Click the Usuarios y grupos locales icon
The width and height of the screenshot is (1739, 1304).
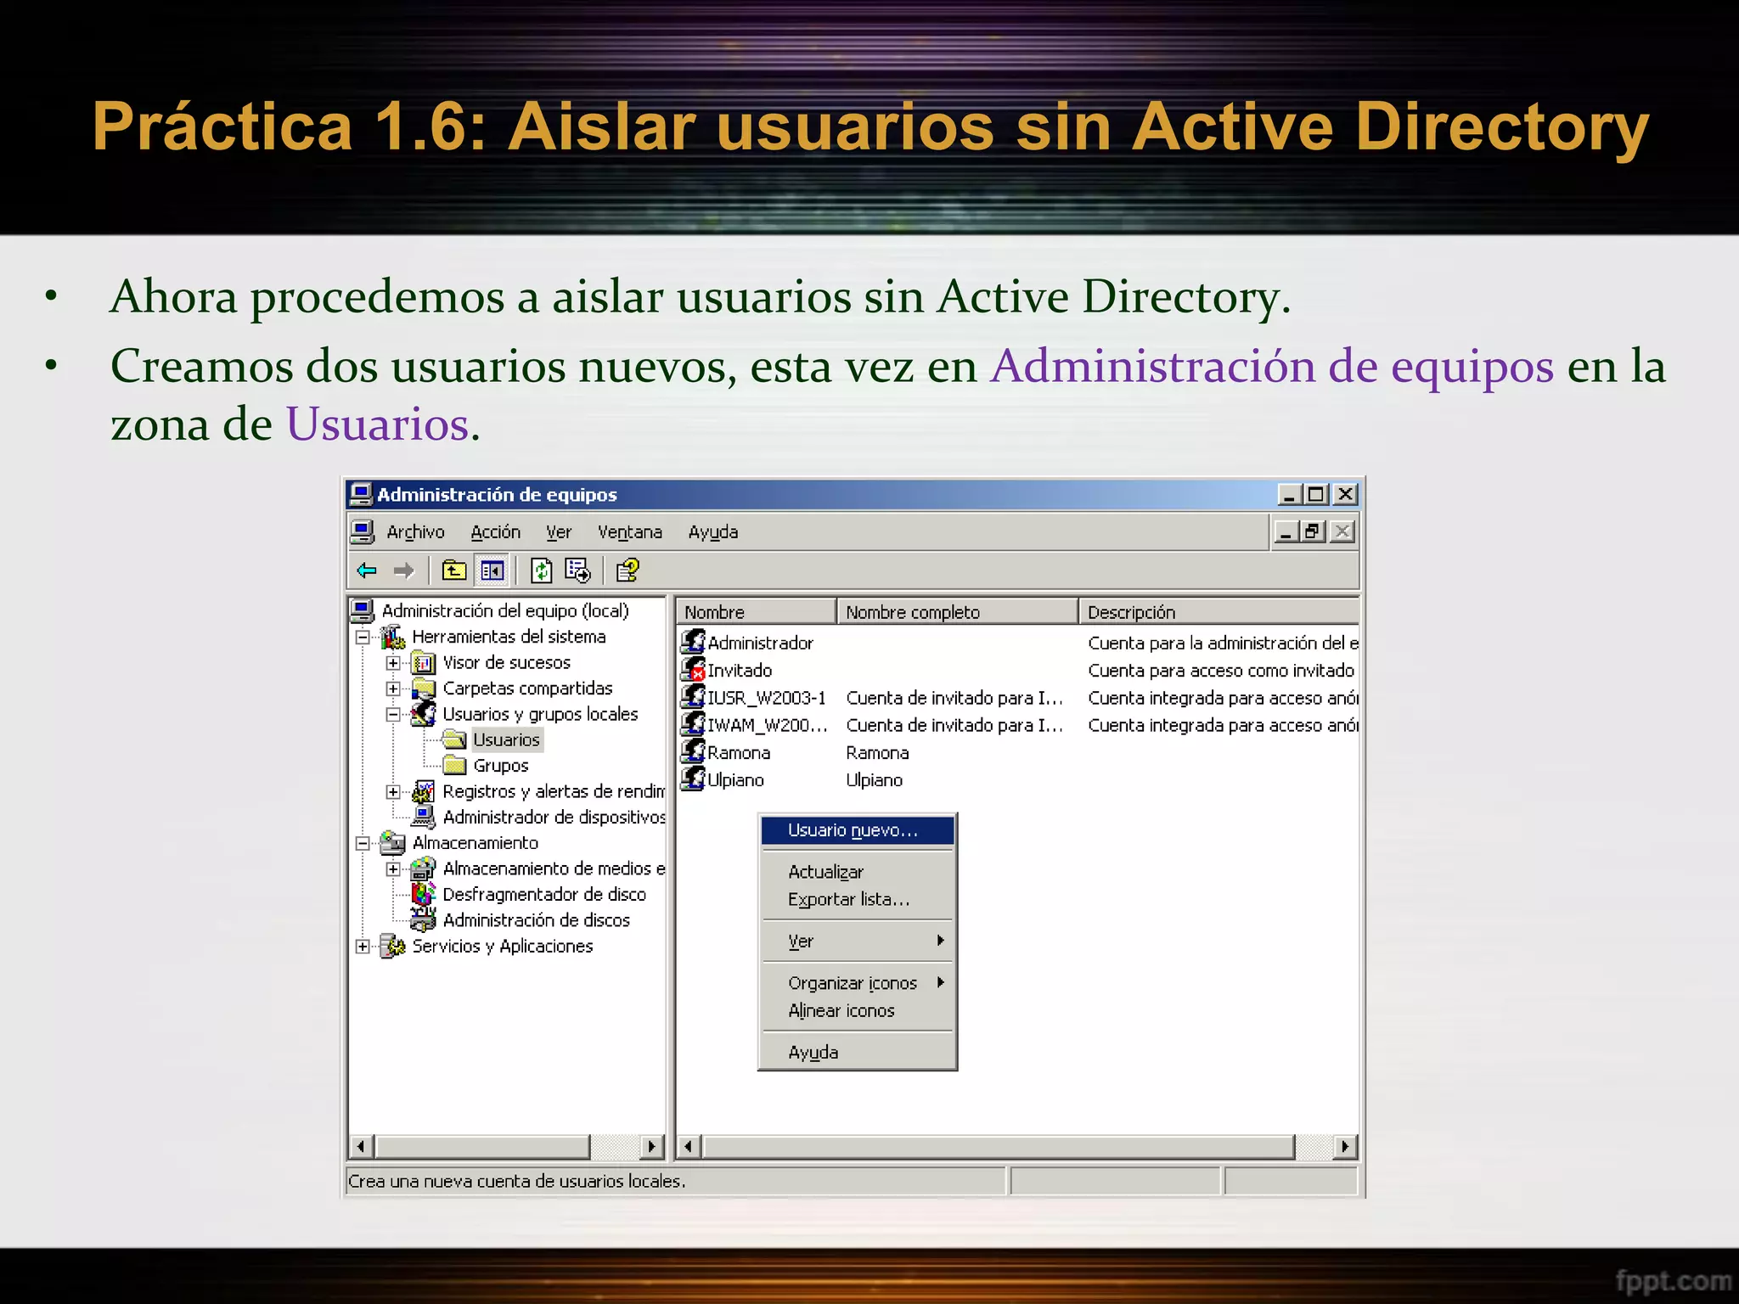pos(424,713)
